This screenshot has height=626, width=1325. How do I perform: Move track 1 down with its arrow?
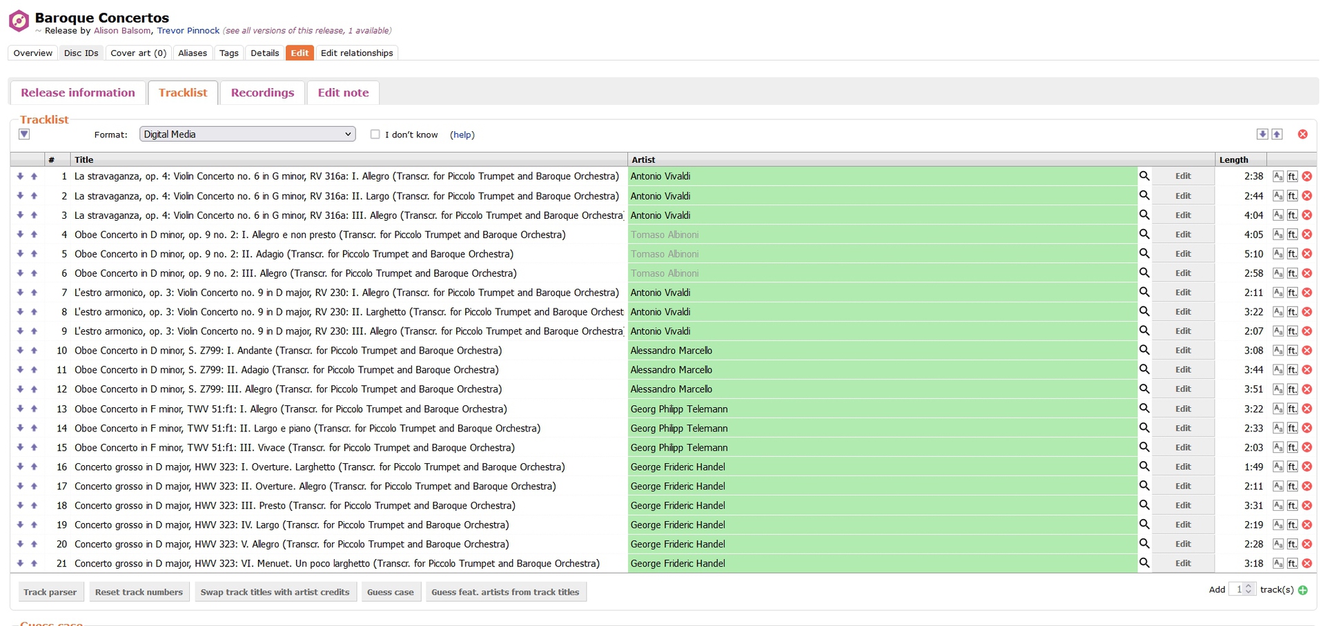[x=20, y=177]
